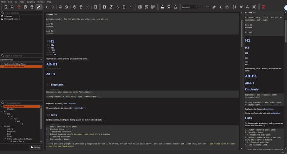The width and height of the screenshot is (287, 154).
Task: Open note version history clock icon
Action: pyautogui.click(x=74, y=7)
